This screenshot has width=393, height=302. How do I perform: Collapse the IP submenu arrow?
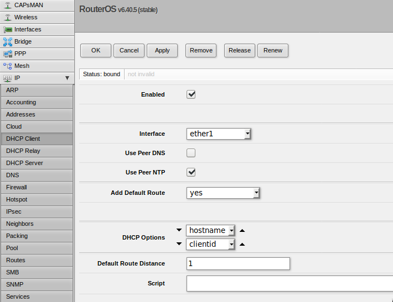tap(67, 78)
